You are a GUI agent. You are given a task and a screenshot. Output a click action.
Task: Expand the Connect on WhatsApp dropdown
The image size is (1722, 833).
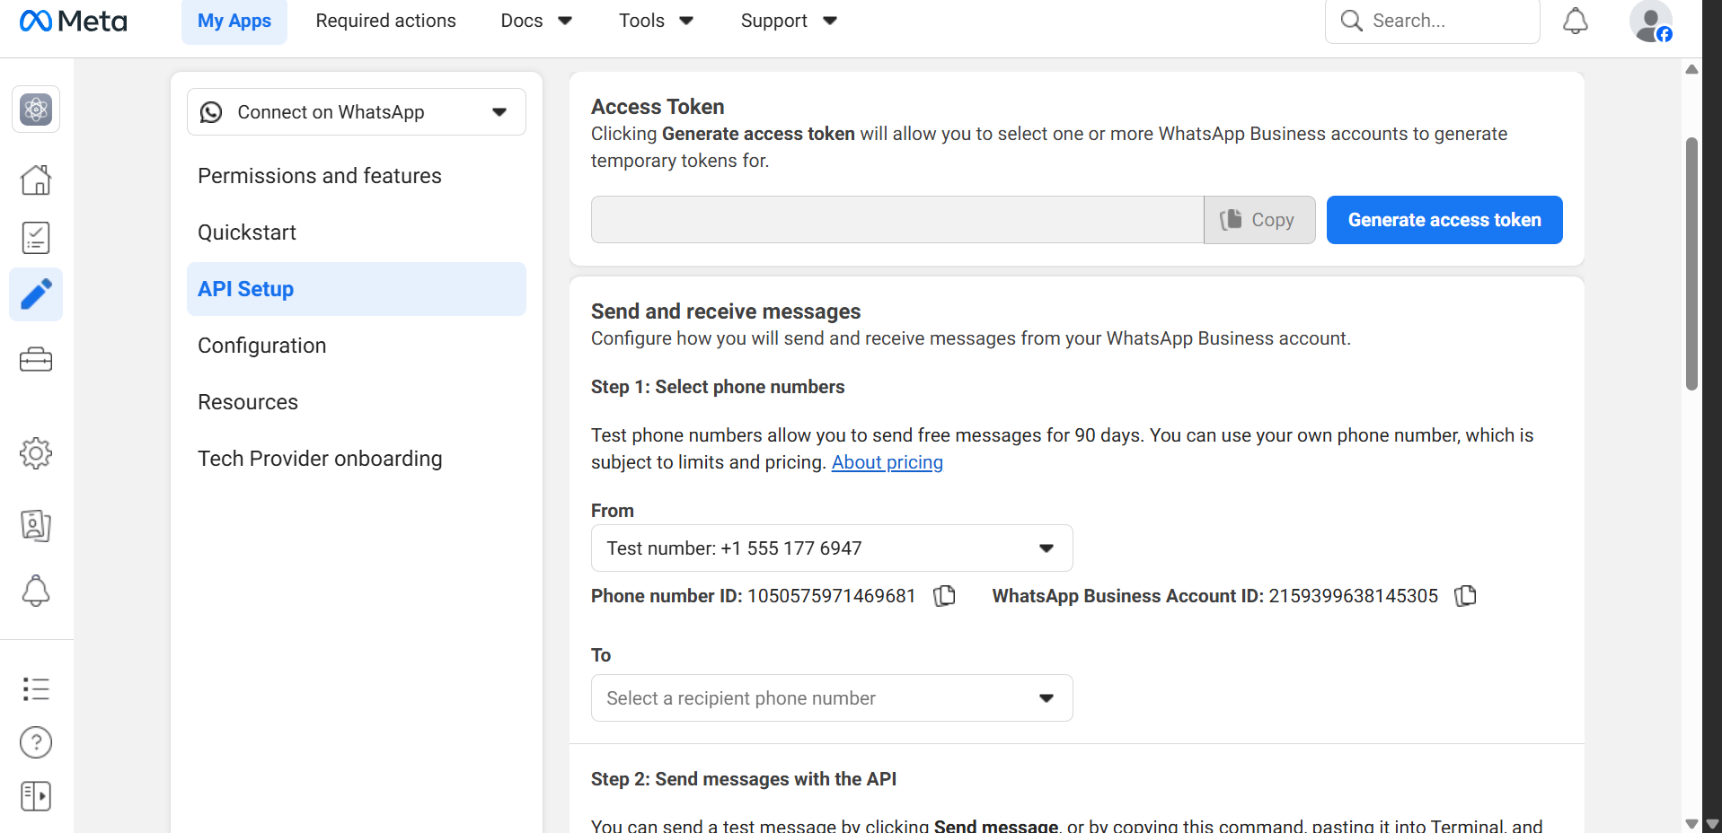click(357, 112)
